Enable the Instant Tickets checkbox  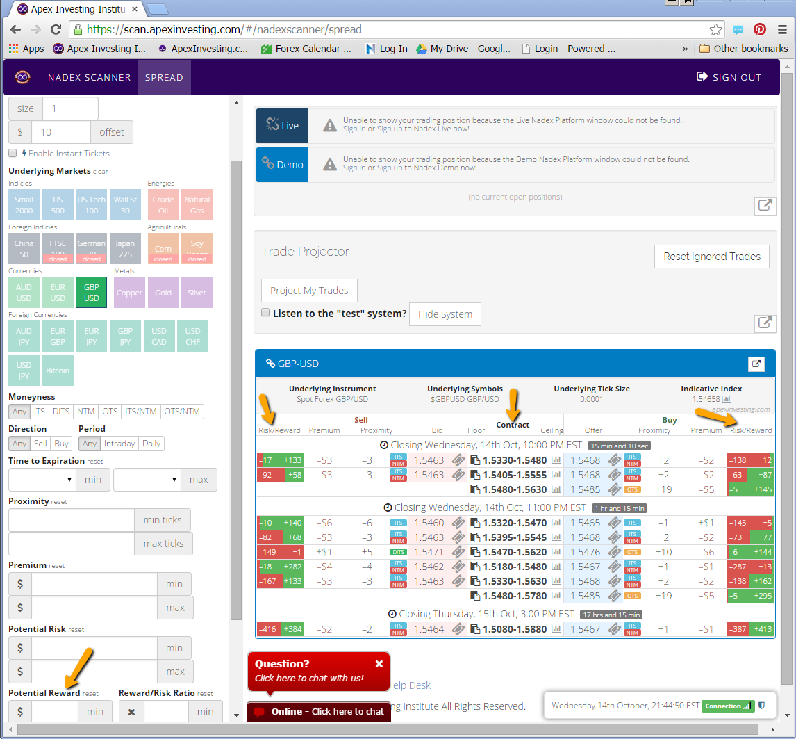point(13,153)
